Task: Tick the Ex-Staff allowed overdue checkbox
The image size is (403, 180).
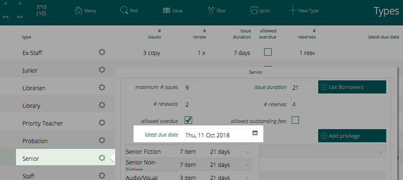Action: [x=268, y=52]
